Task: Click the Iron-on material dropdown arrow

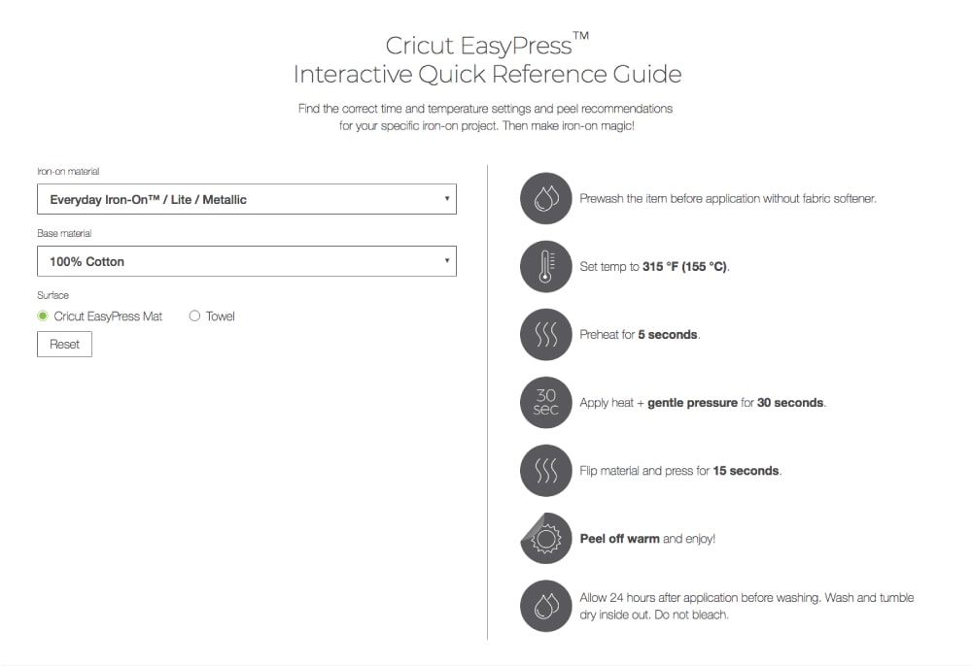Action: click(x=446, y=199)
